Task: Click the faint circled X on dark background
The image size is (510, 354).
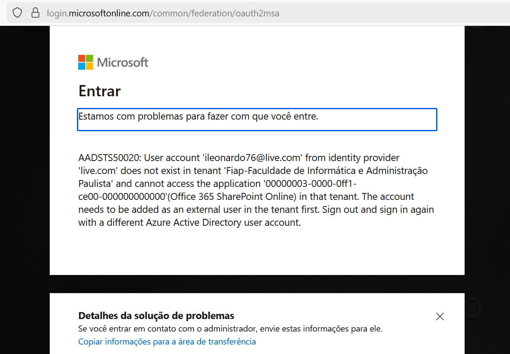Action: click(472, 307)
